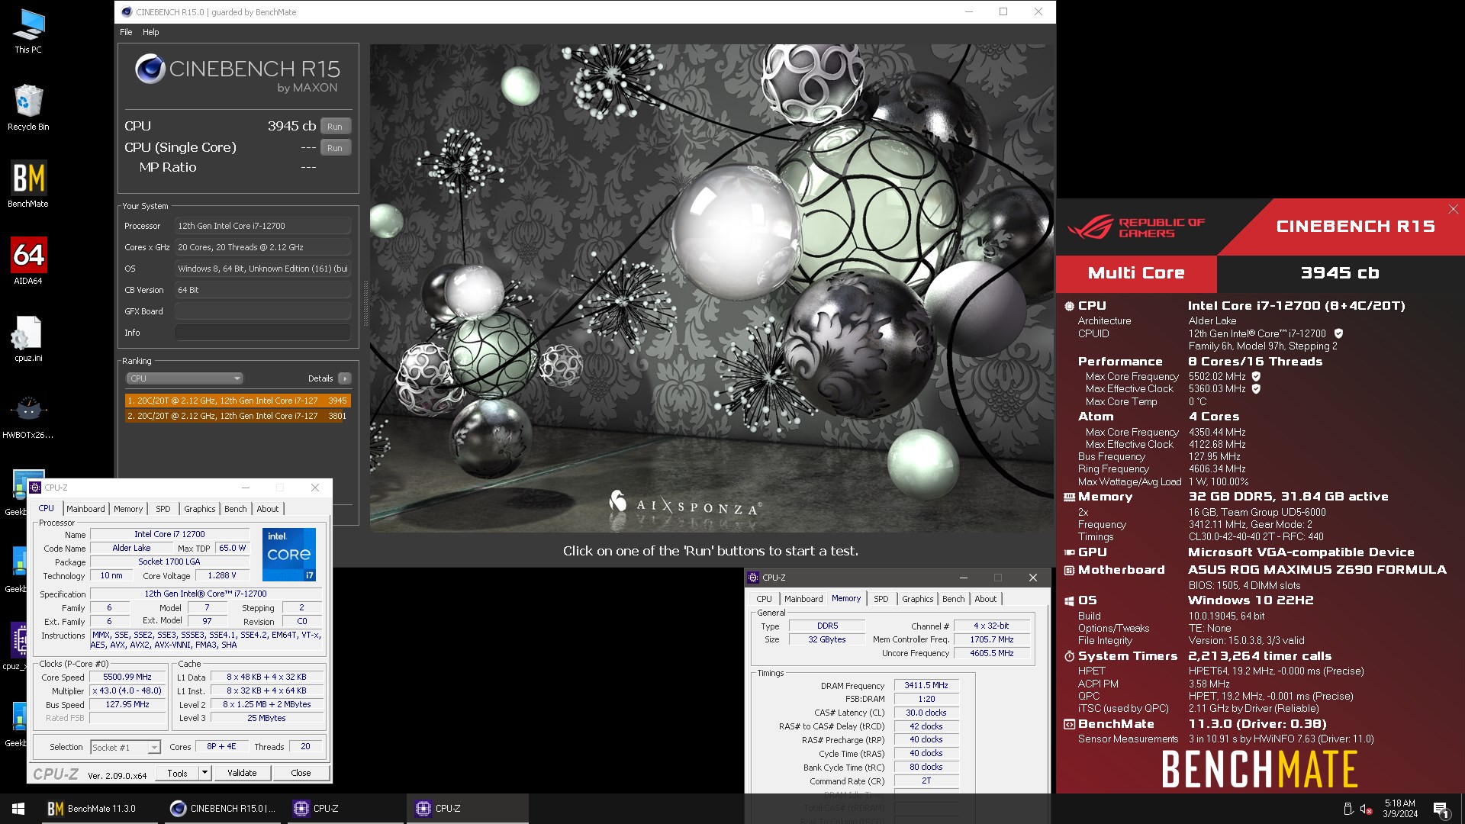Click Max Effective Clock verified check icon
Viewport: 1465px width, 824px height.
click(1256, 388)
